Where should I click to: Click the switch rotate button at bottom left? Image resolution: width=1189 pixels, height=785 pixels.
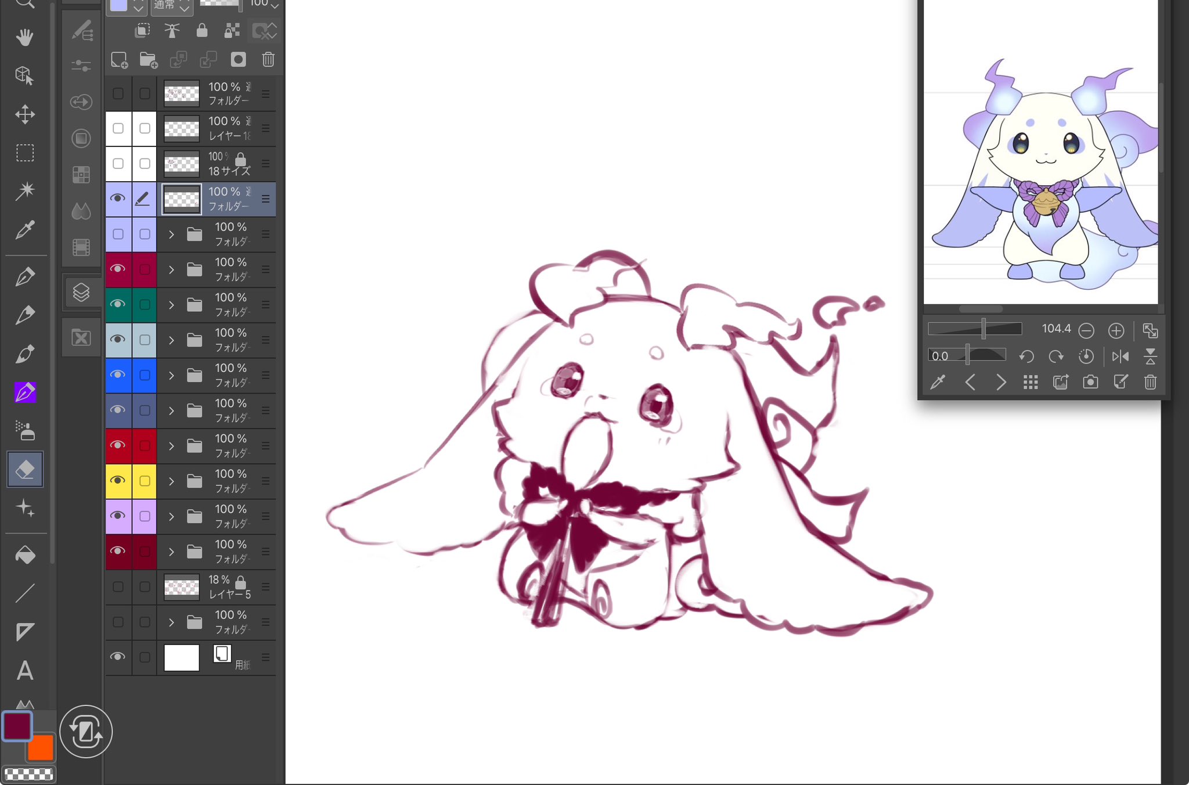point(86,732)
